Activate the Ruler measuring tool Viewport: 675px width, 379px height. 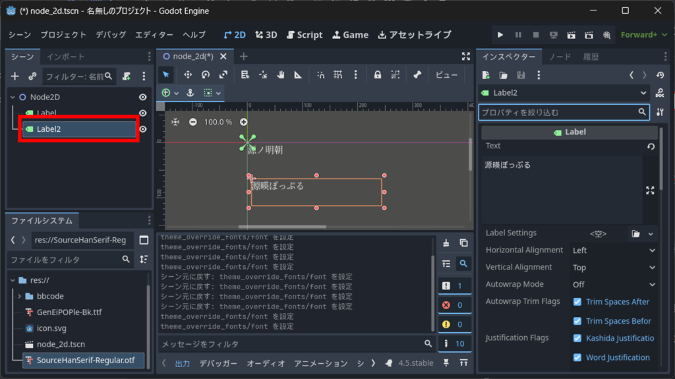(298, 74)
